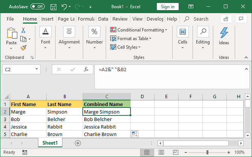The width and height of the screenshot is (252, 157).
Task: Open the Insert ribbon tab
Action: (47, 19)
